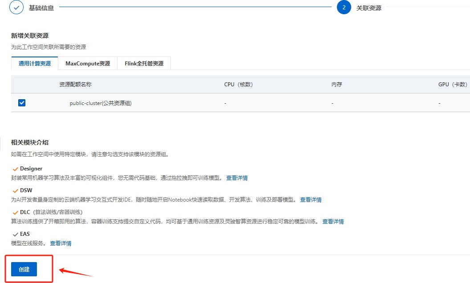Uncheck the public-cluster resource group checkbox

[x=22, y=103]
